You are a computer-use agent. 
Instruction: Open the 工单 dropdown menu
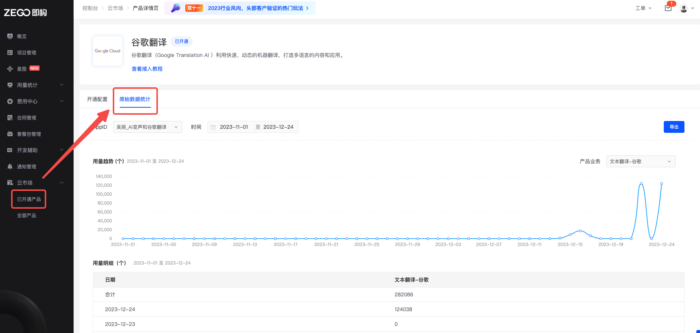click(643, 8)
